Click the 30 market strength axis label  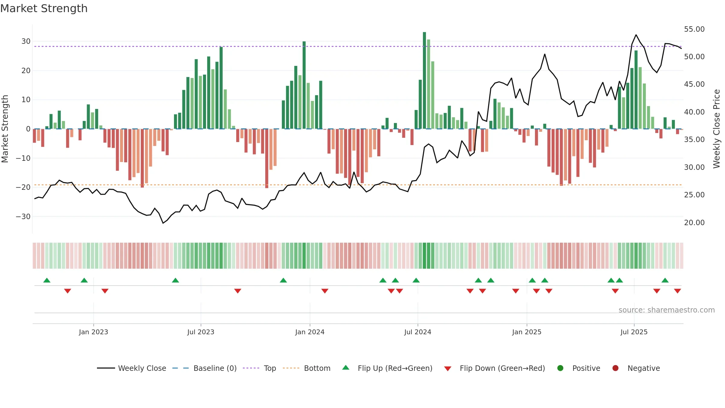pyautogui.click(x=26, y=41)
